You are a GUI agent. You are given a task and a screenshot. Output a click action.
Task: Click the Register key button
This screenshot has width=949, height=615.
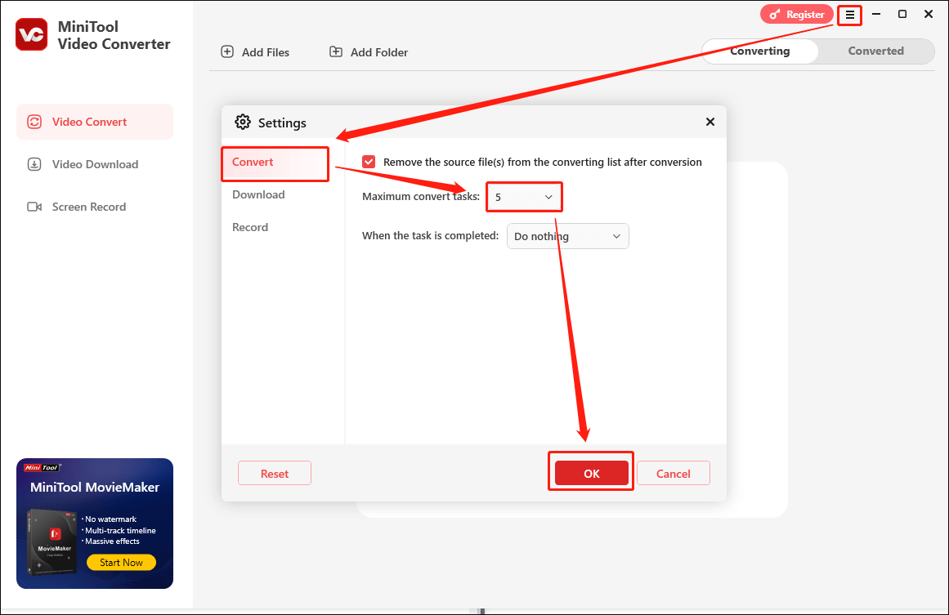(x=796, y=15)
